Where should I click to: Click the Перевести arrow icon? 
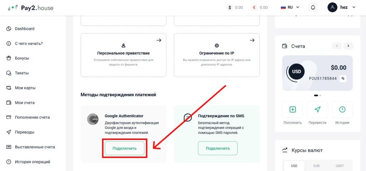tap(317, 110)
